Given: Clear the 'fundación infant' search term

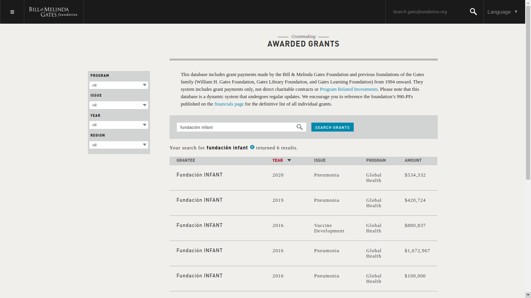Looking at the screenshot, I should (x=252, y=147).
